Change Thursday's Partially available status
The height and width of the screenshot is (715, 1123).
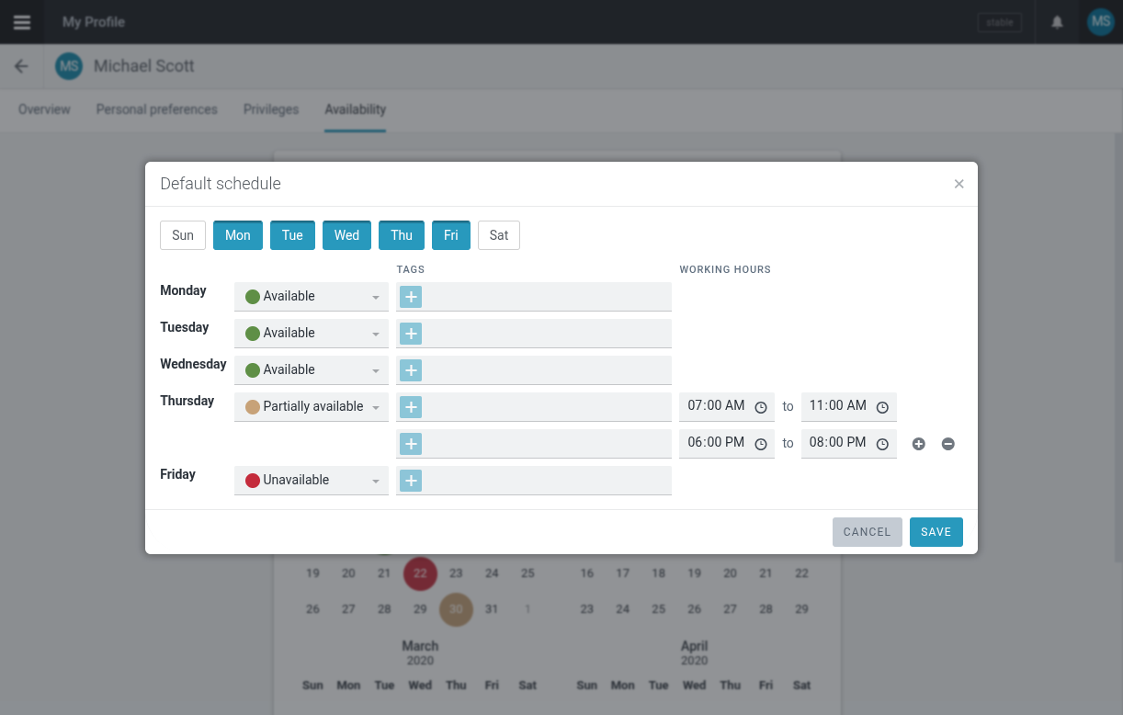click(x=312, y=406)
